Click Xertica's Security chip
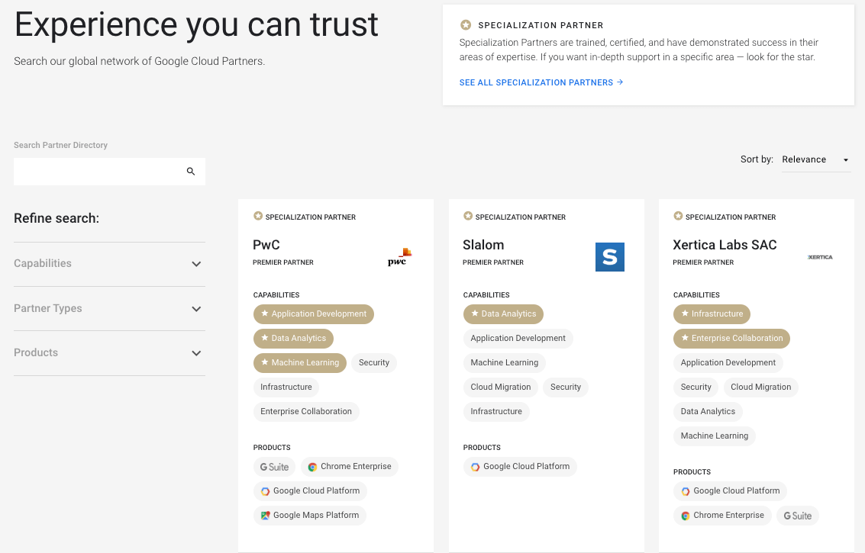This screenshot has height=553, width=865. click(696, 387)
